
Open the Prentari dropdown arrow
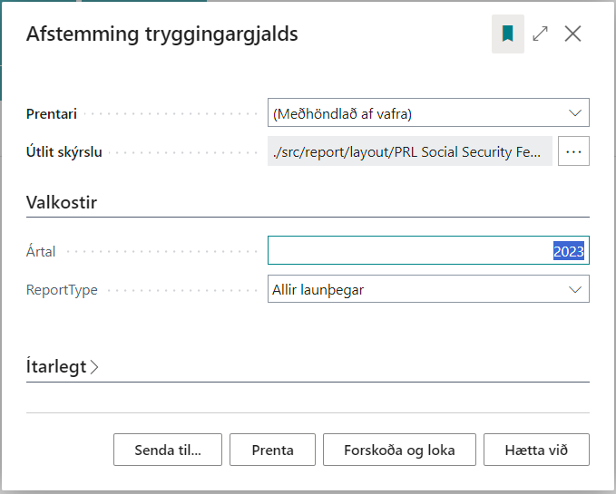tap(574, 112)
